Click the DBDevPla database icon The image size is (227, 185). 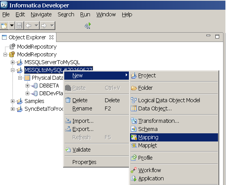click(35, 93)
